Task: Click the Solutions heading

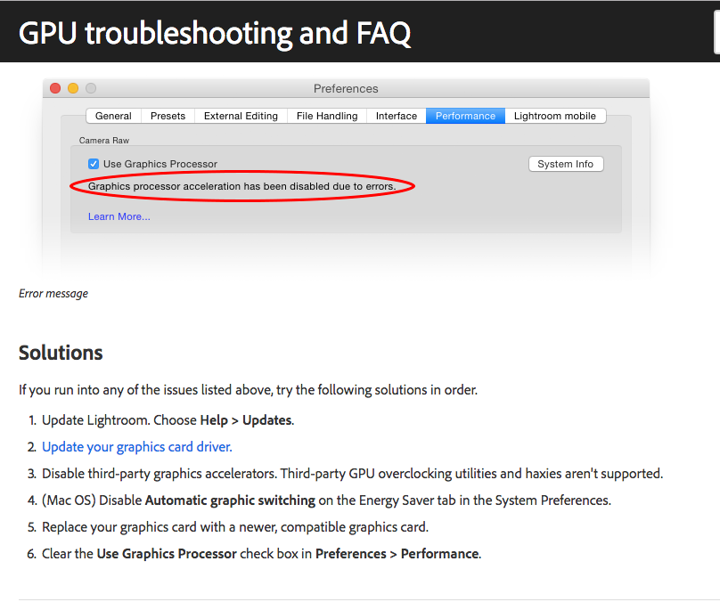Action: point(61,353)
